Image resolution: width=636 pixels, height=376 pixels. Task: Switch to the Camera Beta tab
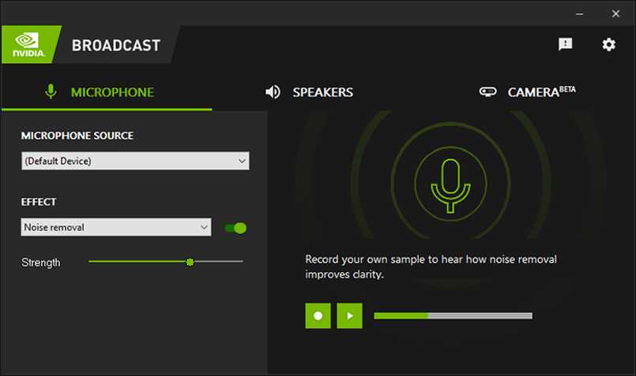[x=527, y=92]
